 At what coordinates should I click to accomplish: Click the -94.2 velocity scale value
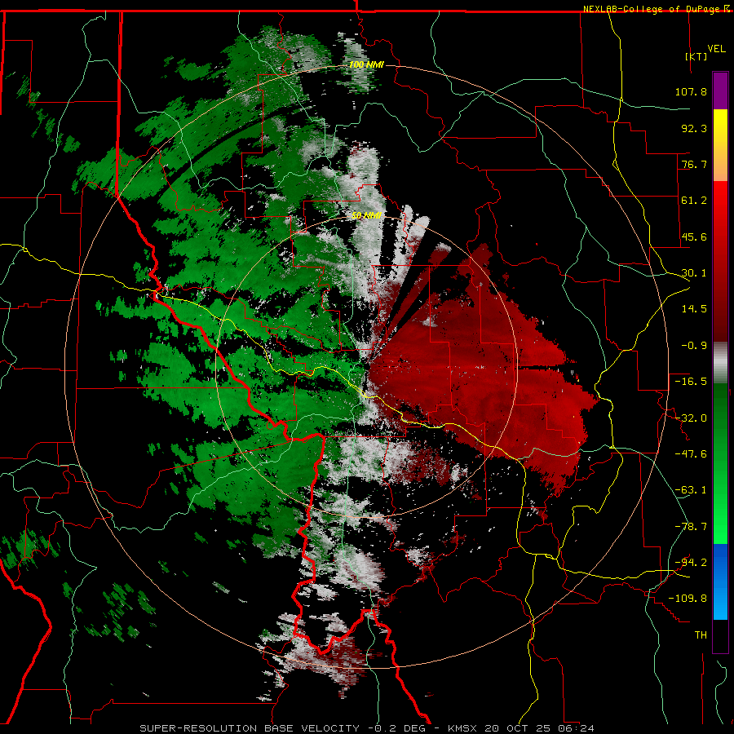(x=691, y=563)
